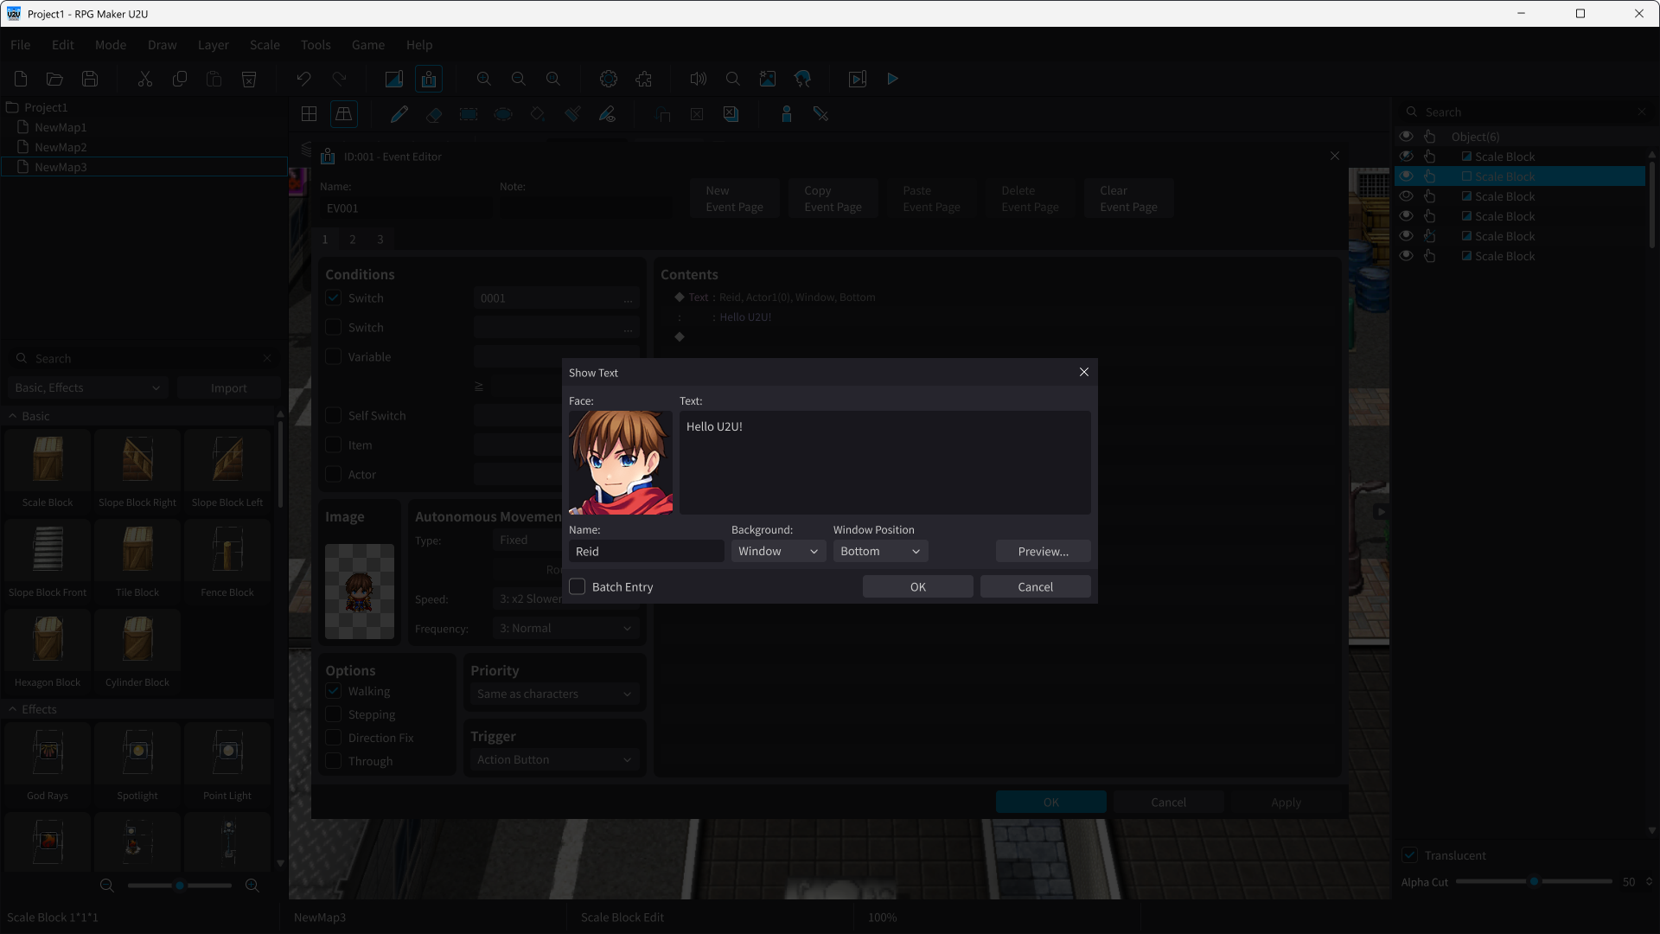Select the event mode icon

(x=429, y=79)
